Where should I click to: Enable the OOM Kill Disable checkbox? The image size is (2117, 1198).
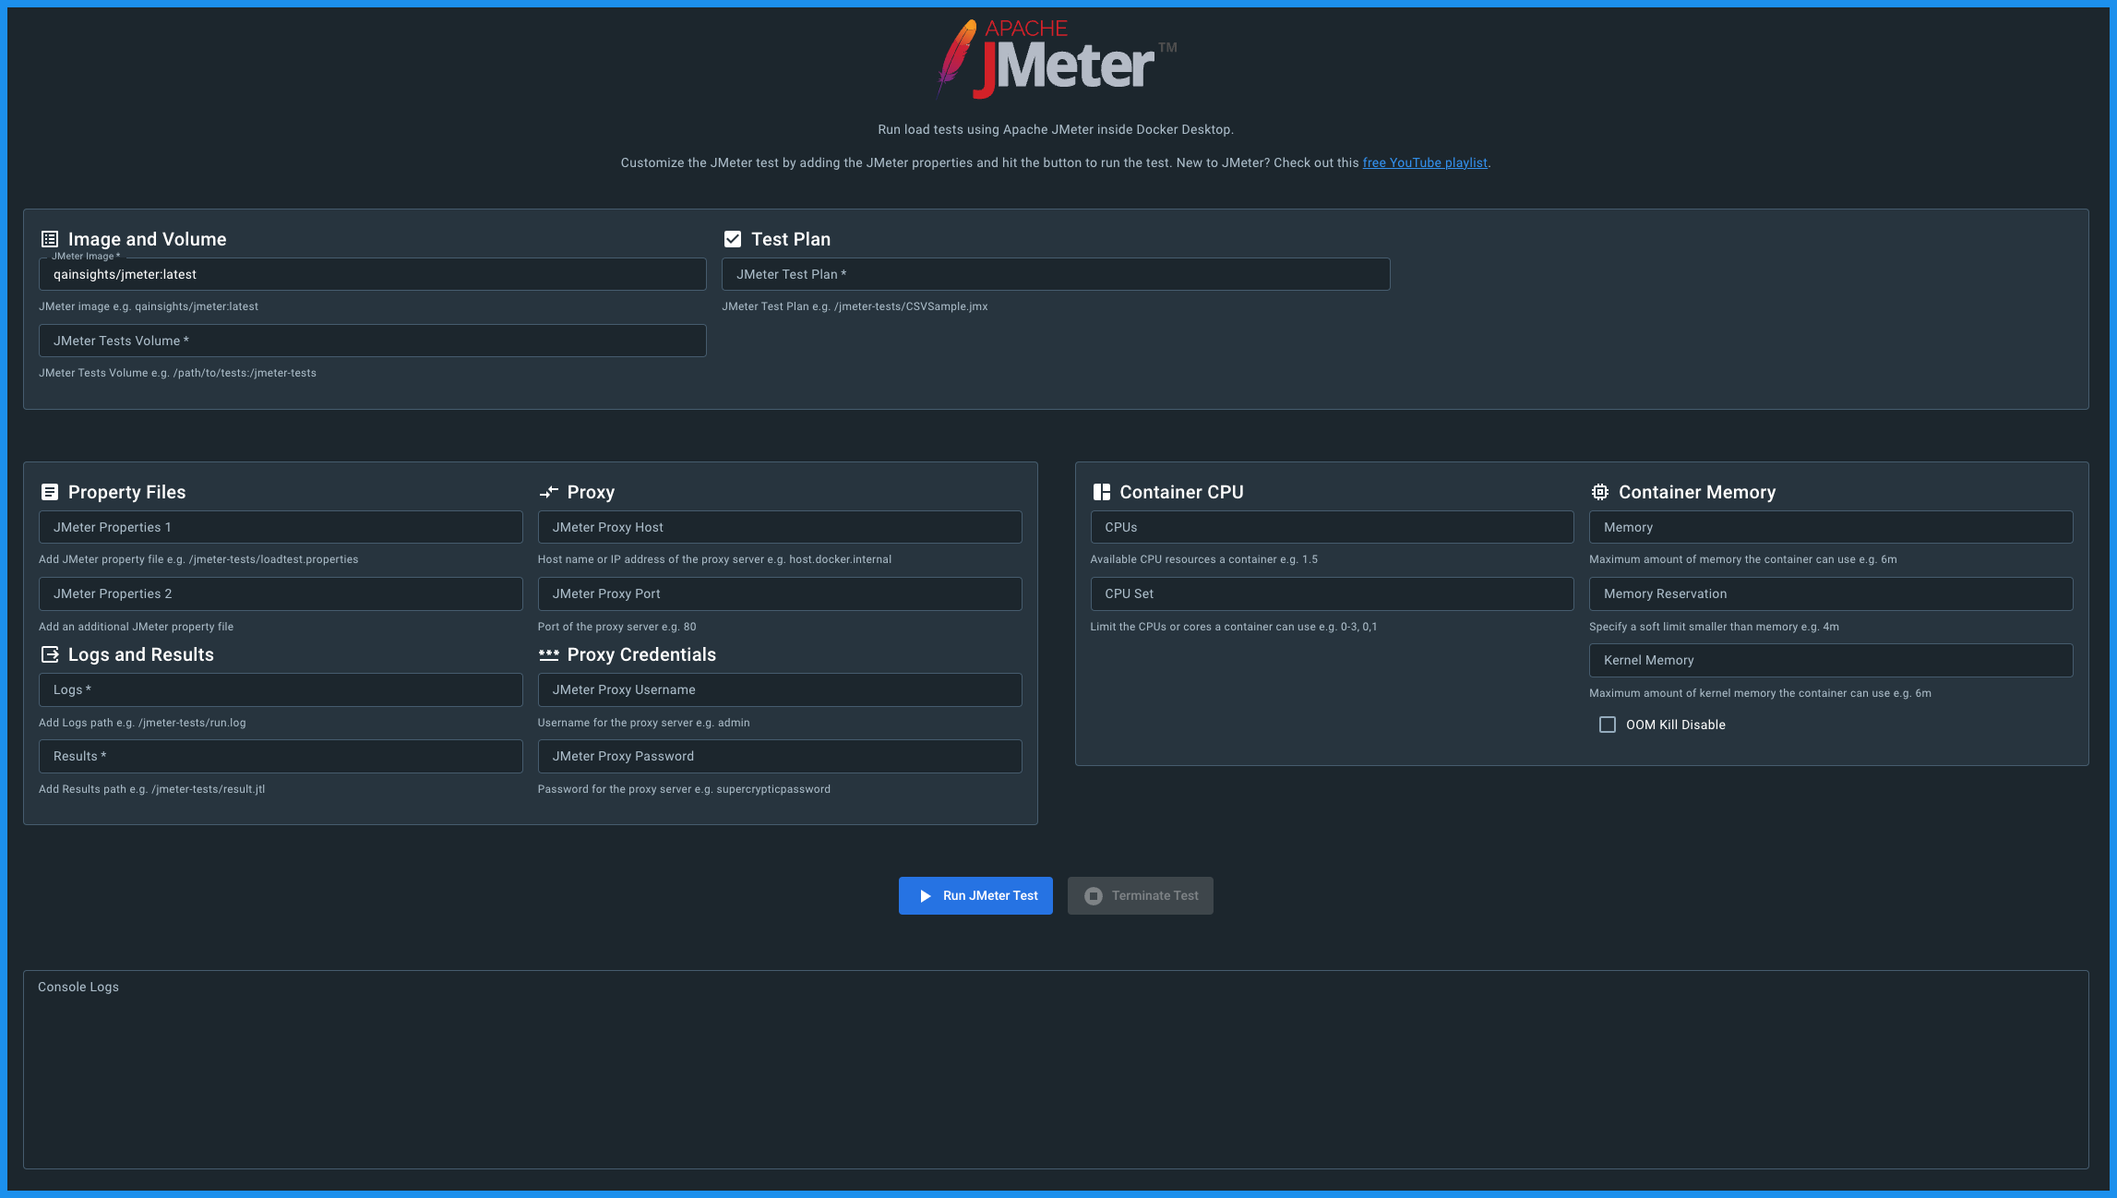click(x=1608, y=725)
